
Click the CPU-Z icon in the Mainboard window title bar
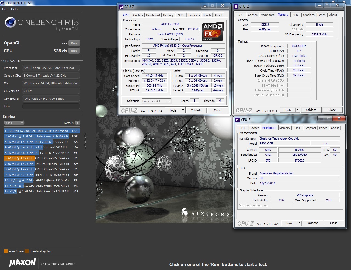click(237, 119)
